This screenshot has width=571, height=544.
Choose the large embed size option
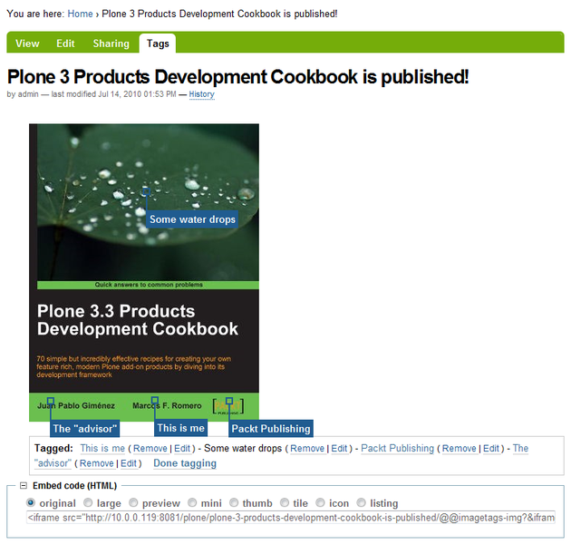click(89, 503)
